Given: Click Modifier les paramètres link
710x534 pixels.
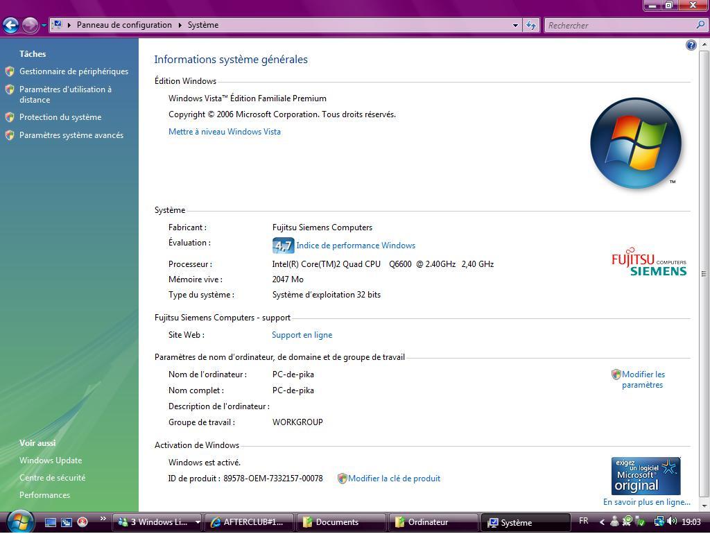Looking at the screenshot, I should point(643,379).
